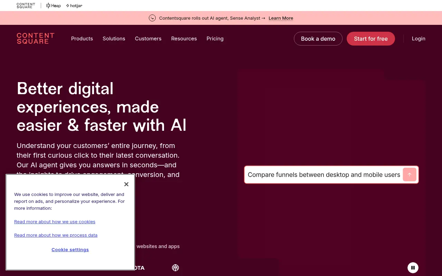Click the clock icon in the announcement banner

click(152, 18)
